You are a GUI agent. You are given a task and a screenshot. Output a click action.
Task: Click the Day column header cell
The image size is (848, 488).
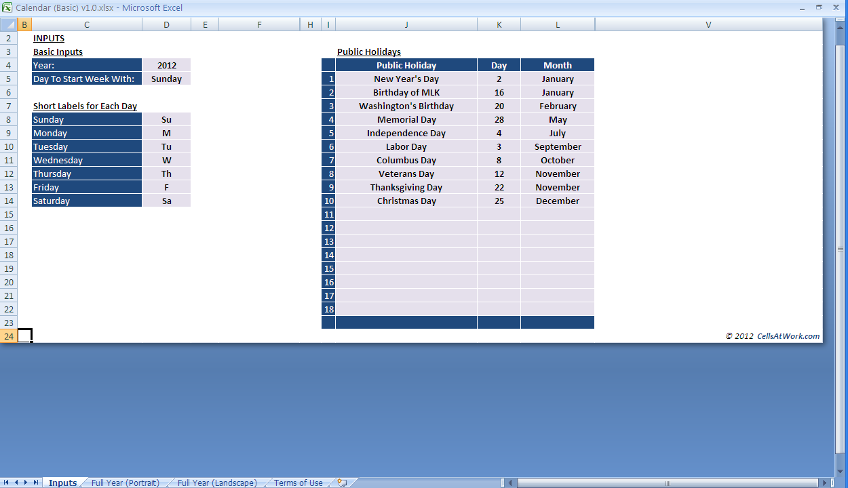tap(499, 65)
